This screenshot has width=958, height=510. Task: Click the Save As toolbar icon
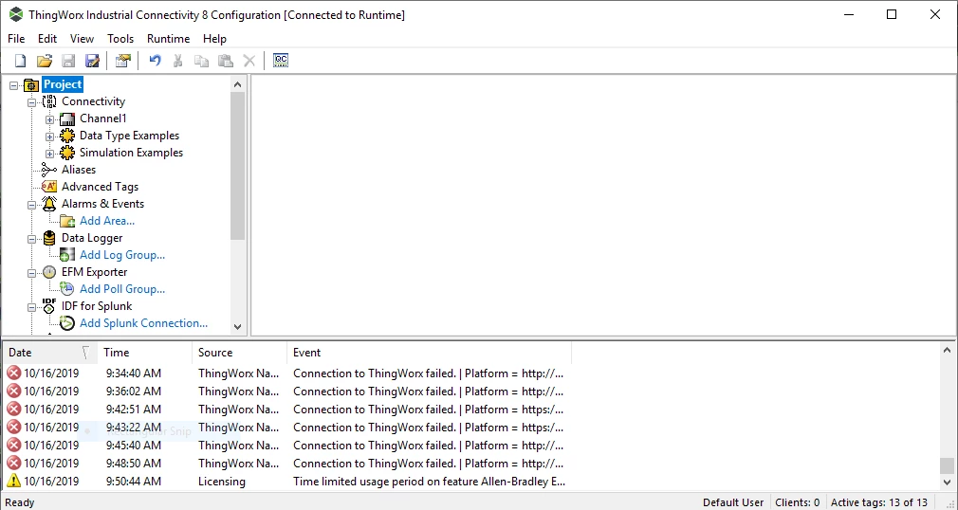pyautogui.click(x=92, y=61)
